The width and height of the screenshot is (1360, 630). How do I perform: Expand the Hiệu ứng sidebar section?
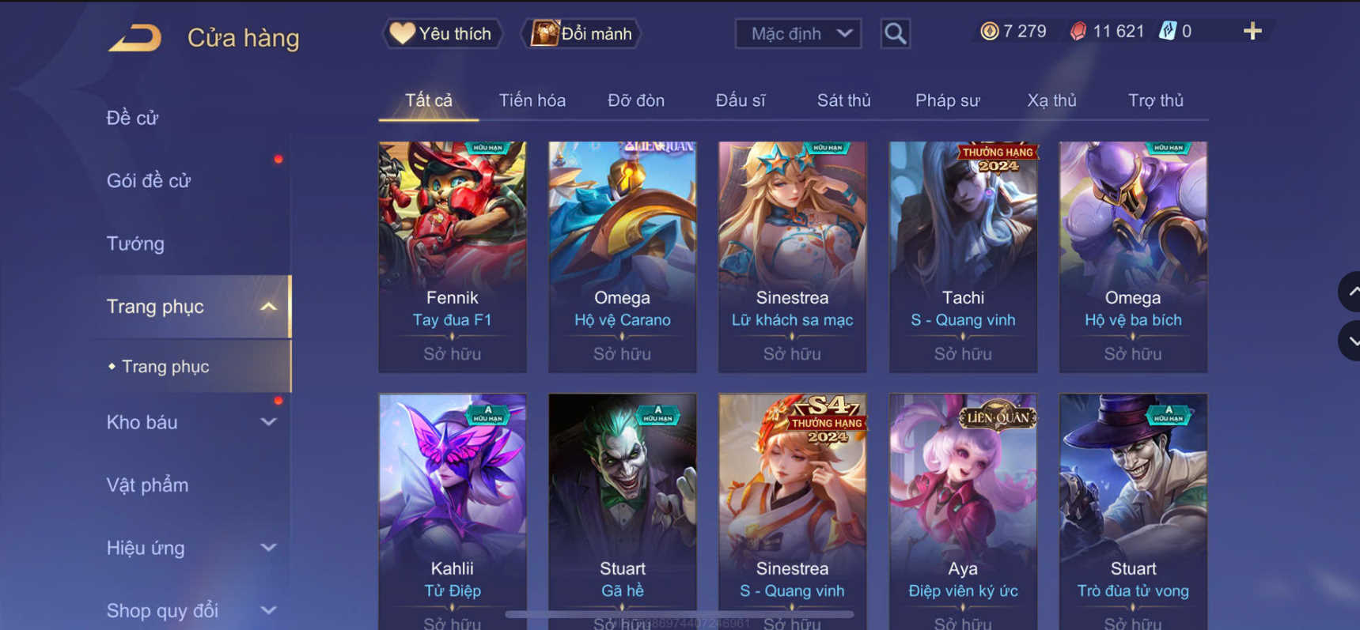pyautogui.click(x=268, y=548)
